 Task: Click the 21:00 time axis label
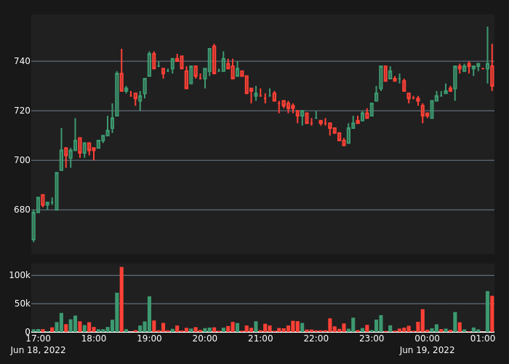click(x=260, y=339)
